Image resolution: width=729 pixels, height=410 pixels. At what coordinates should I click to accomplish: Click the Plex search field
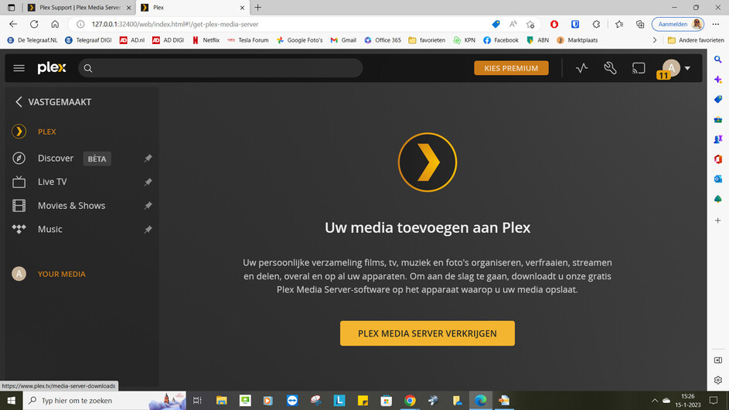(220, 68)
